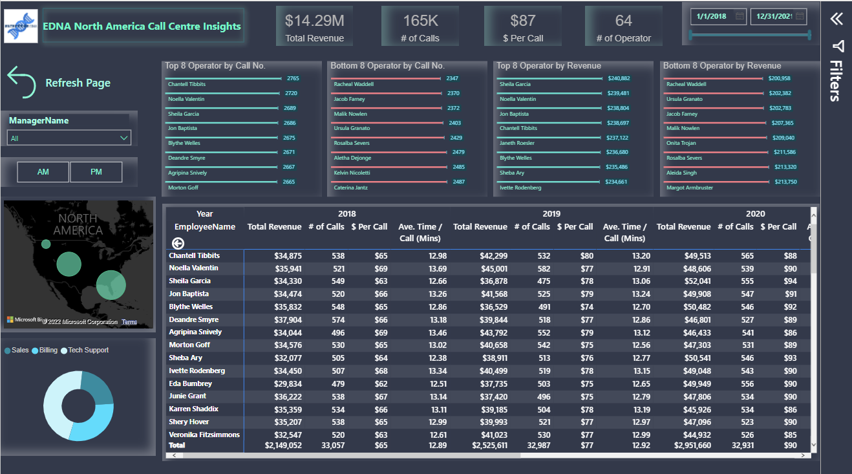Open the ManagerName dropdown

pos(69,138)
